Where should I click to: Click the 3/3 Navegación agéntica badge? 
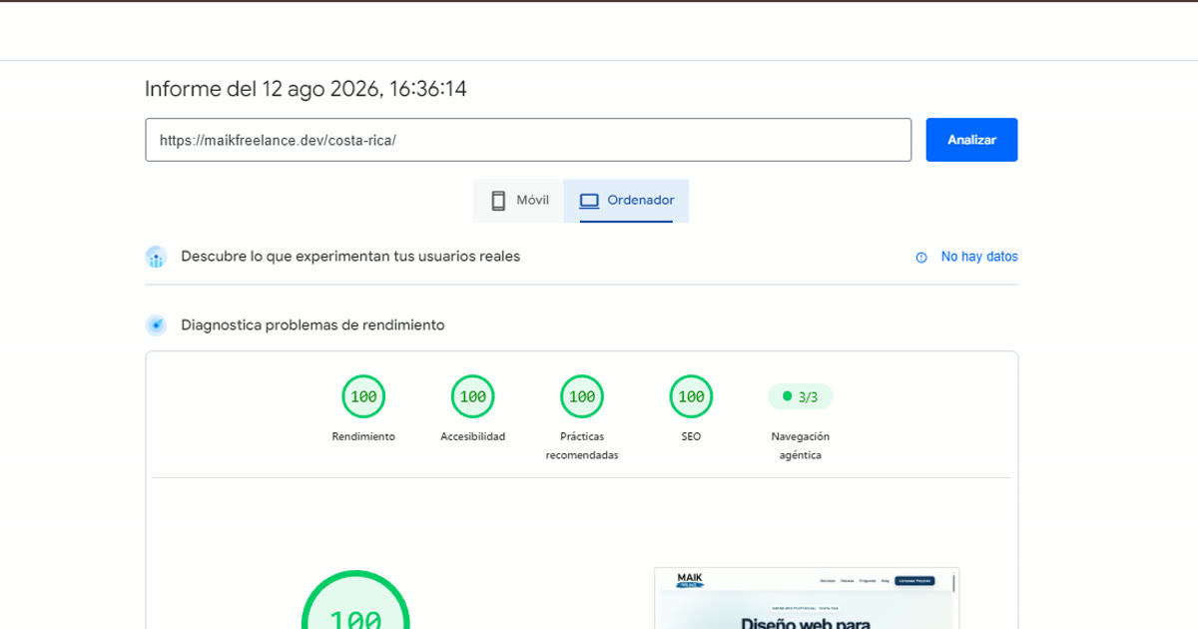click(x=800, y=396)
